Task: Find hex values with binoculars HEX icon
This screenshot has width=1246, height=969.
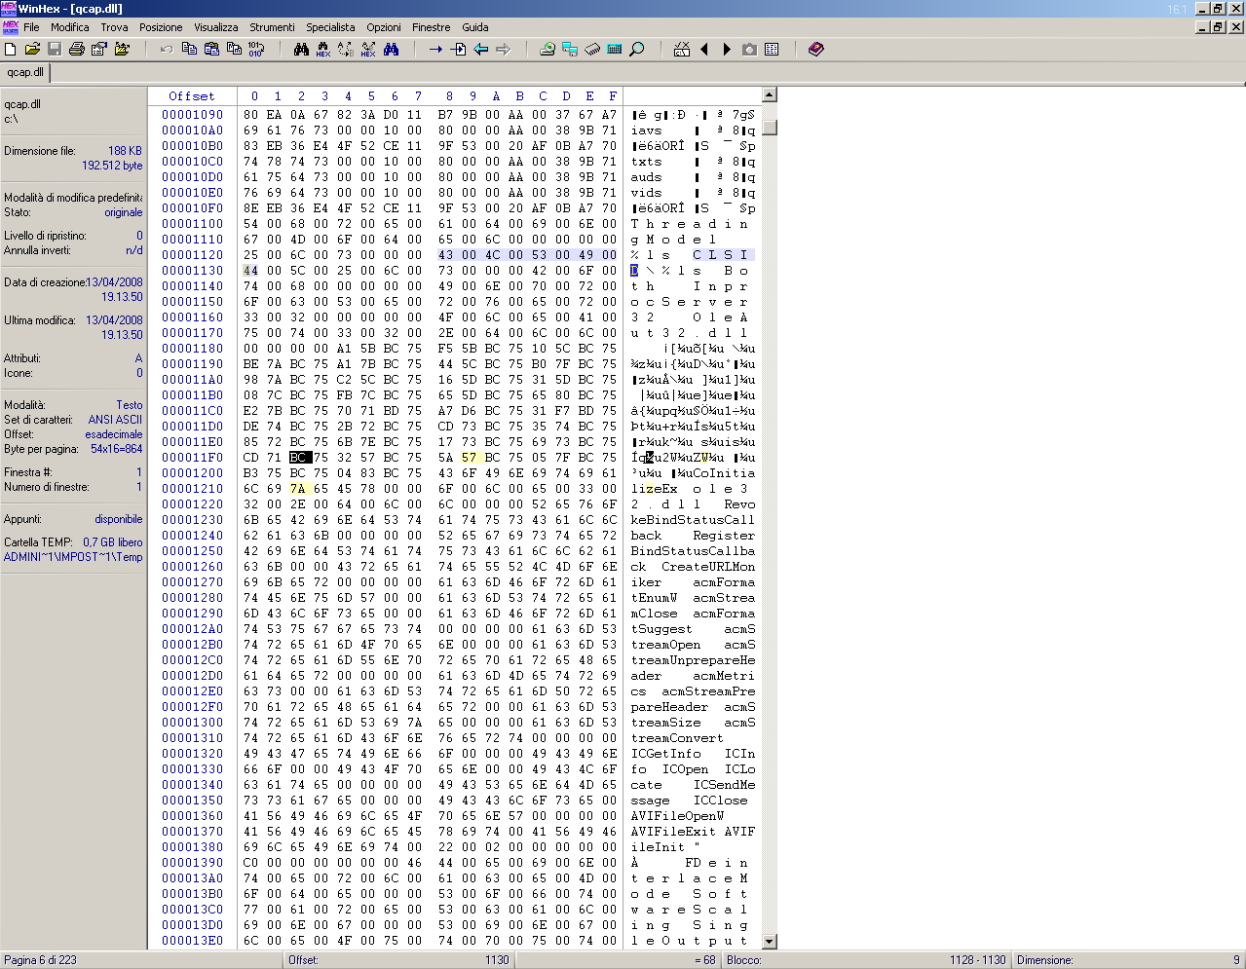Action: [x=323, y=49]
